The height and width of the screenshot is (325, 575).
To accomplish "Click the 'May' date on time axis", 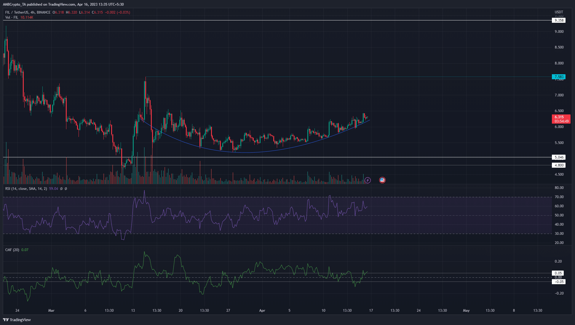I will [x=466, y=311].
